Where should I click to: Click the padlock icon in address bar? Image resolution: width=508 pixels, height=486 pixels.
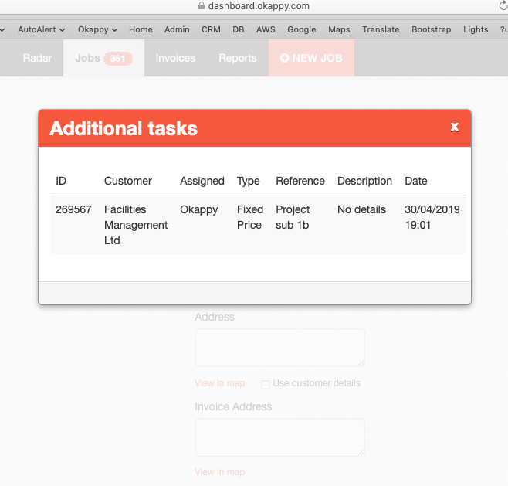202,5
